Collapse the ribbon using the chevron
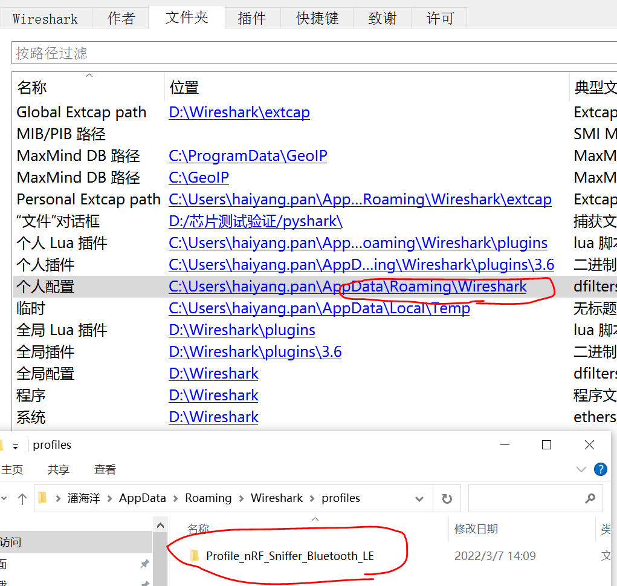This screenshot has width=617, height=586. point(581,469)
